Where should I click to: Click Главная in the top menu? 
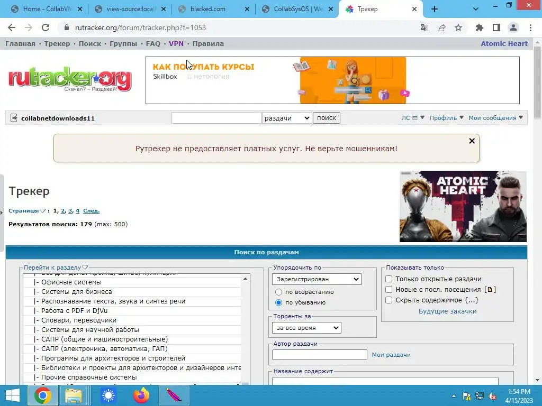pos(21,44)
